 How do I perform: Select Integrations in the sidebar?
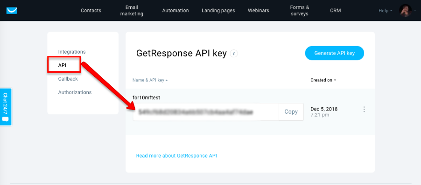tap(72, 52)
